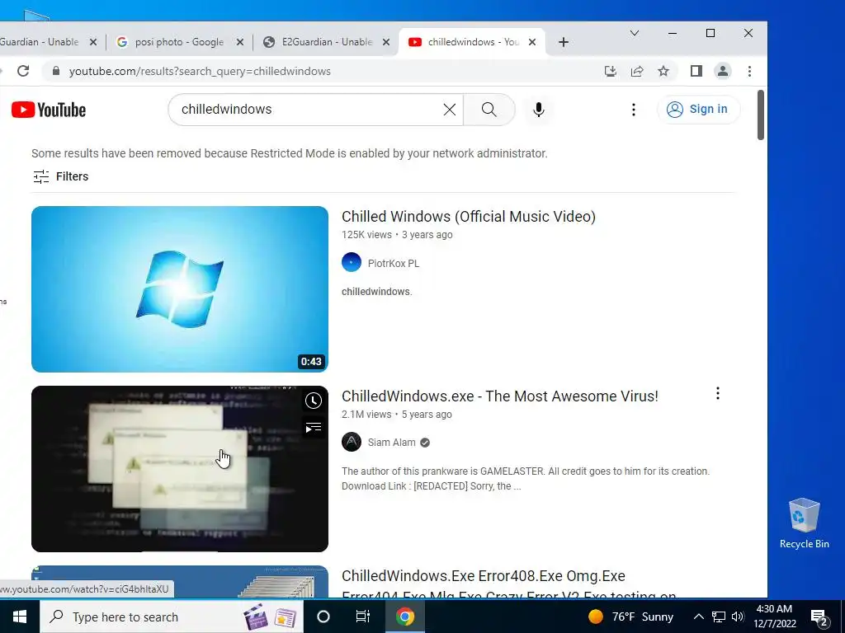
Task: Add Awesome Virus video to Watch later
Action: (313, 401)
